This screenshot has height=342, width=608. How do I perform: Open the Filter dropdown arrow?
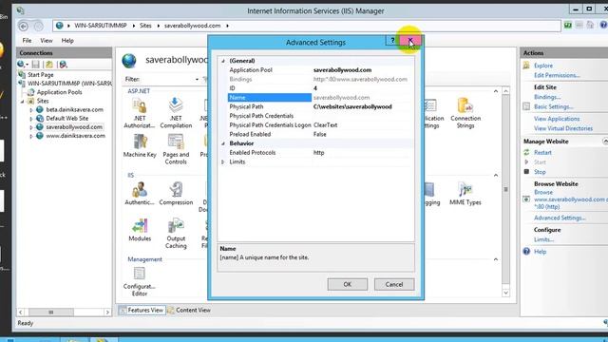point(197,79)
